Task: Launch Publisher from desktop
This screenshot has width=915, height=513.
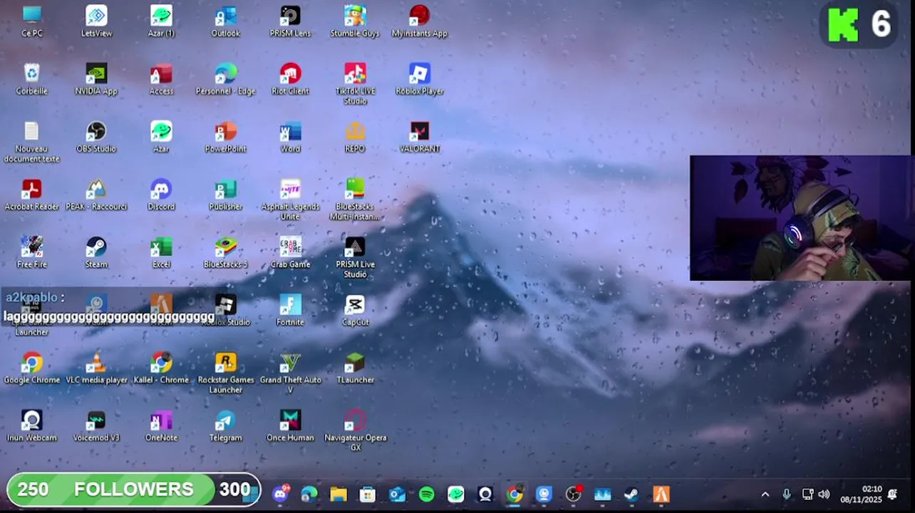Action: coord(226,194)
